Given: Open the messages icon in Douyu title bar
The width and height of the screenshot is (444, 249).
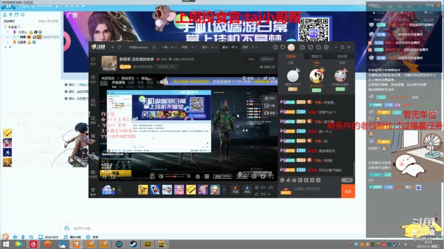Looking at the screenshot, I should 318,47.
